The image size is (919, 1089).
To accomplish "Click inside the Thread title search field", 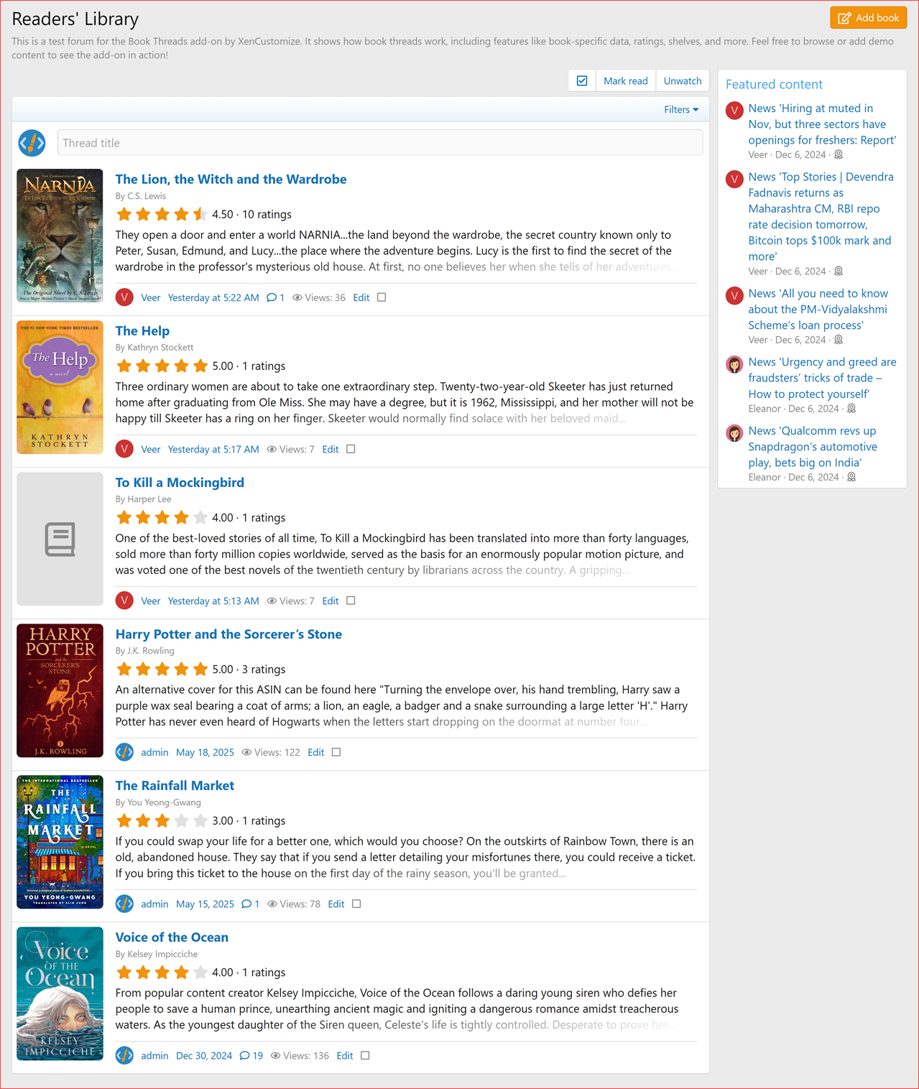I will tap(379, 142).
